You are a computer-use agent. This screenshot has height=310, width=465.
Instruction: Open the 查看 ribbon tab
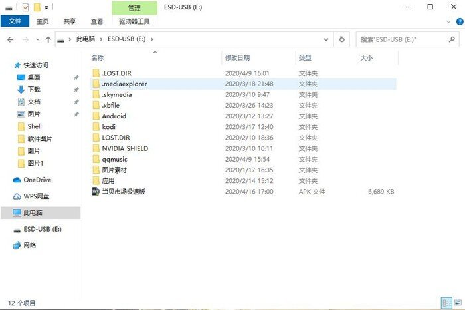pyautogui.click(x=97, y=21)
